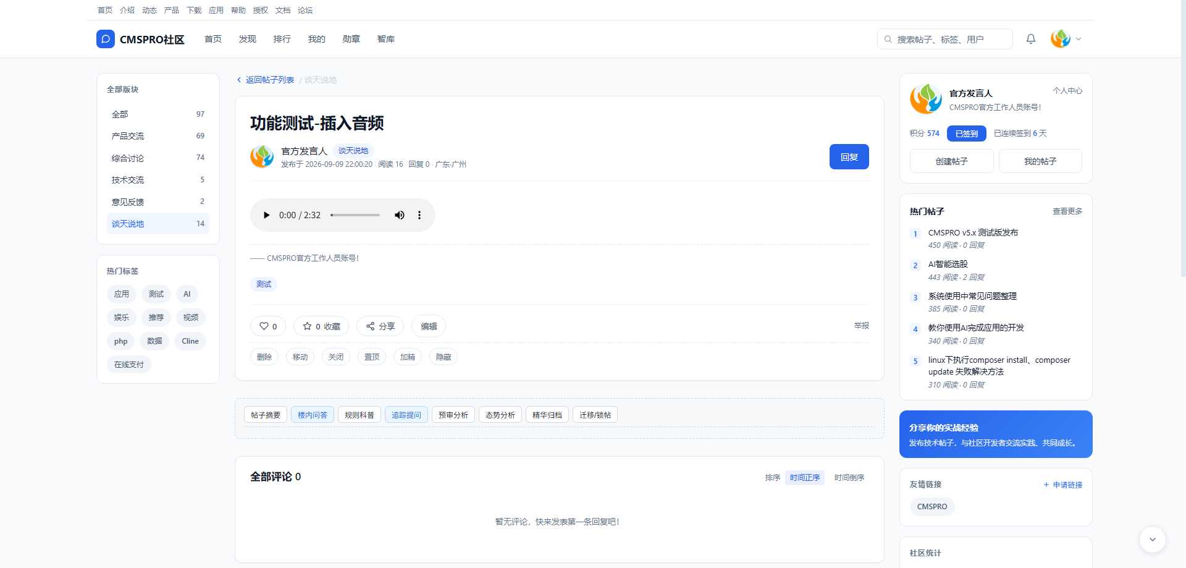1186x568 pixels.
Task: Expand the user menu chevron beside avatar
Action: [x=1079, y=39]
